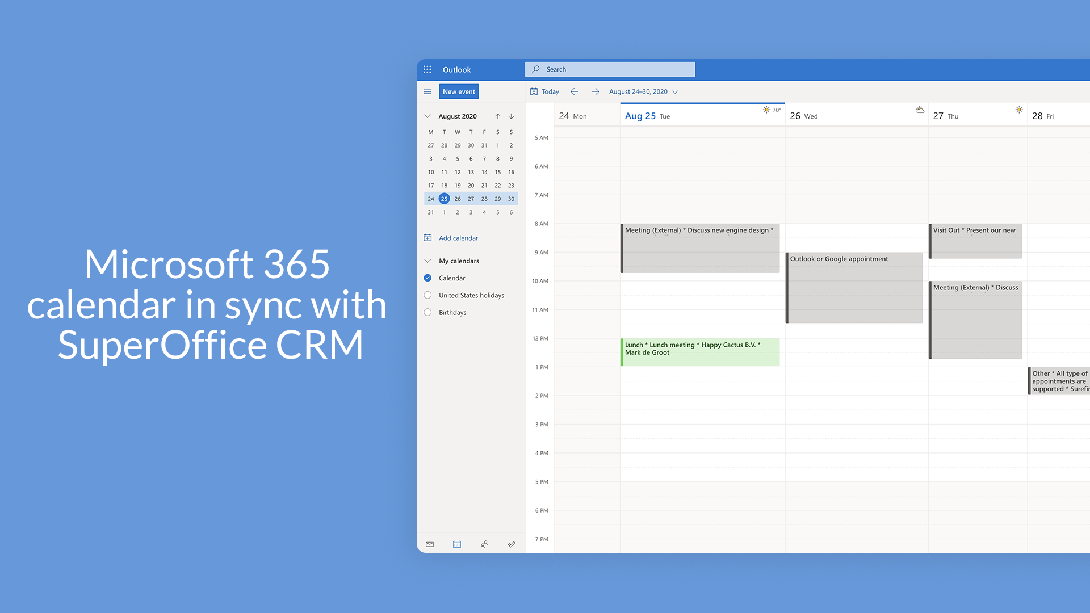The image size is (1090, 613).
Task: View Thursday sunny weather icon
Action: tap(1019, 110)
